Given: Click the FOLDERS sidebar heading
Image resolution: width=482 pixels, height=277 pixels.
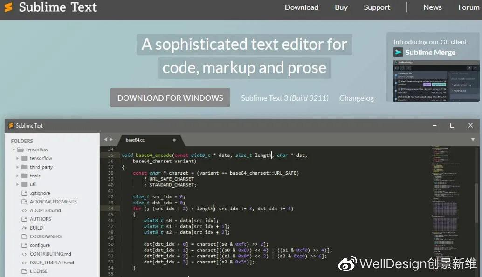Looking at the screenshot, I should click(22, 141).
